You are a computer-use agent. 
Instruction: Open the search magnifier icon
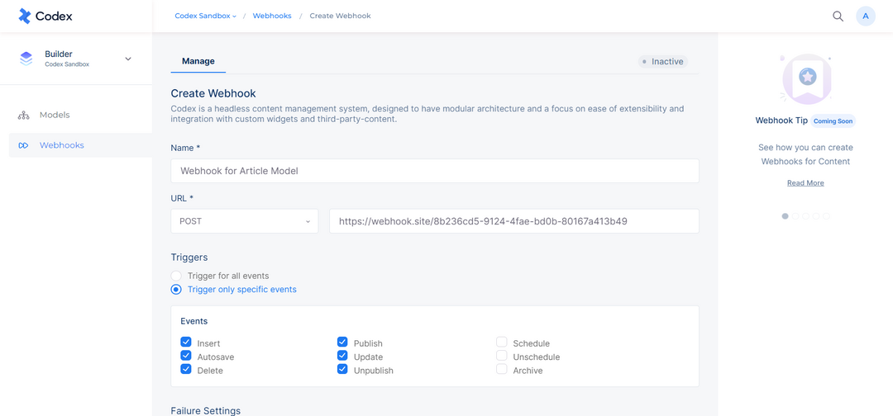click(838, 16)
